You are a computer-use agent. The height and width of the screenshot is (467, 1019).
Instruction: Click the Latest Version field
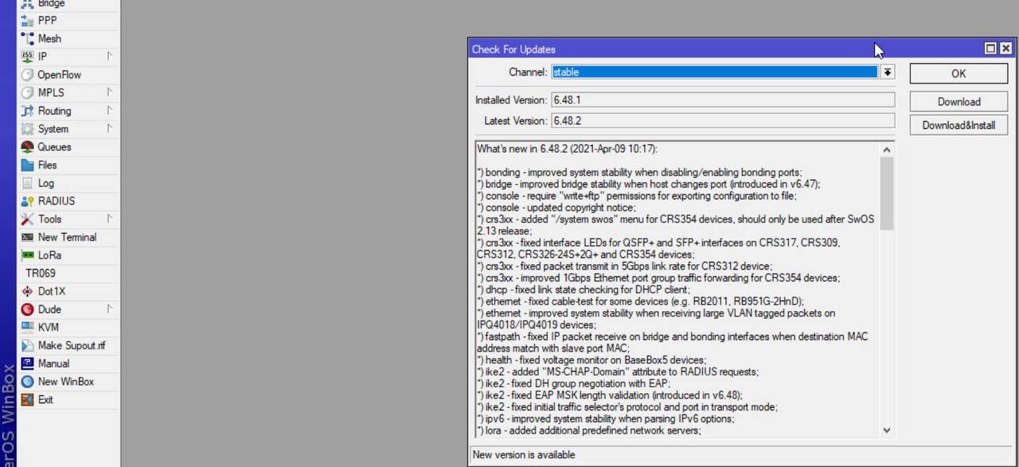pyautogui.click(x=723, y=121)
